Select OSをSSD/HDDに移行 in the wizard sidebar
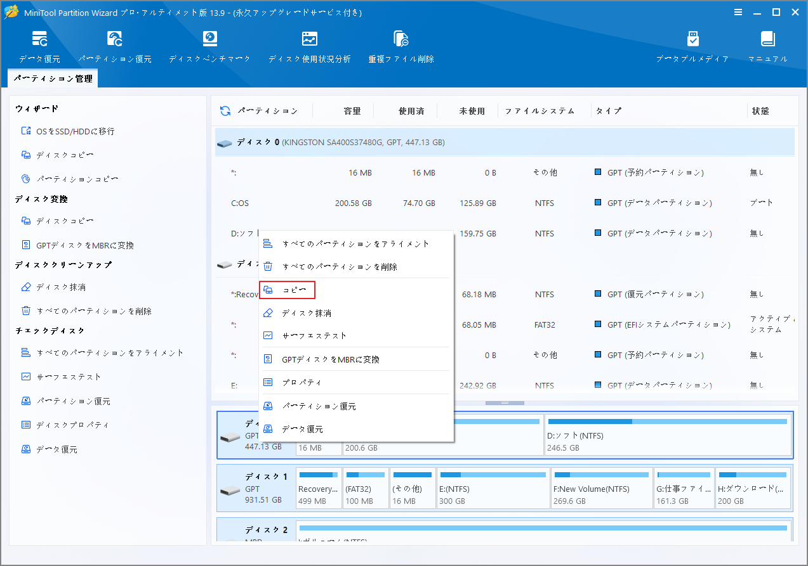The image size is (808, 566). tap(67, 131)
